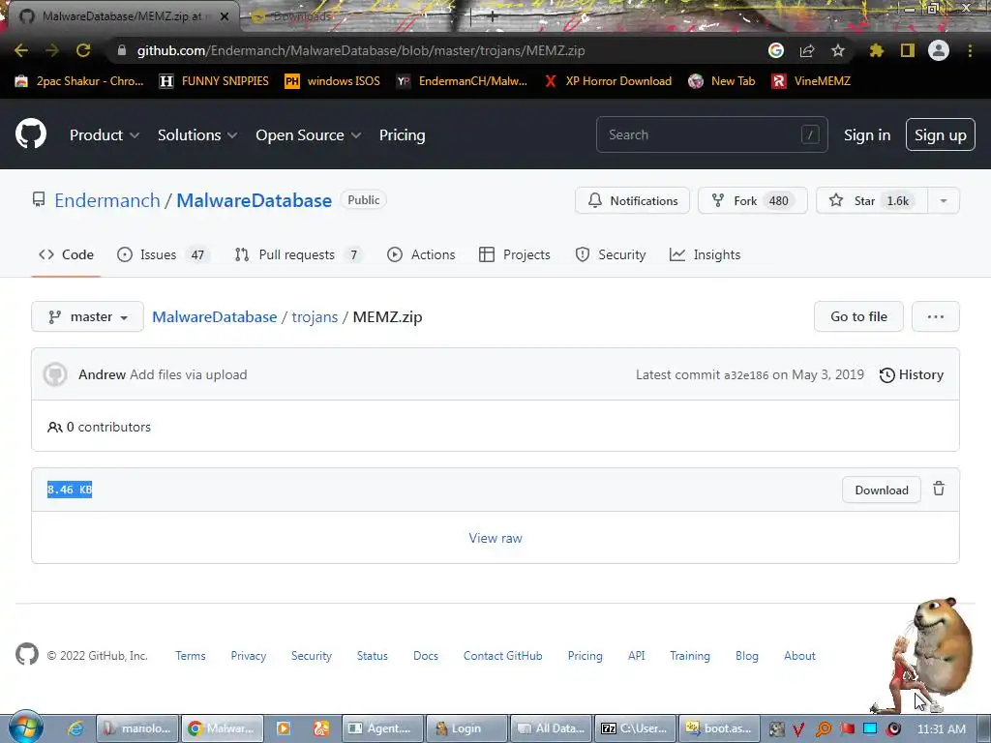This screenshot has height=743, width=991.
Task: Click the Sign up button
Action: coord(941,134)
